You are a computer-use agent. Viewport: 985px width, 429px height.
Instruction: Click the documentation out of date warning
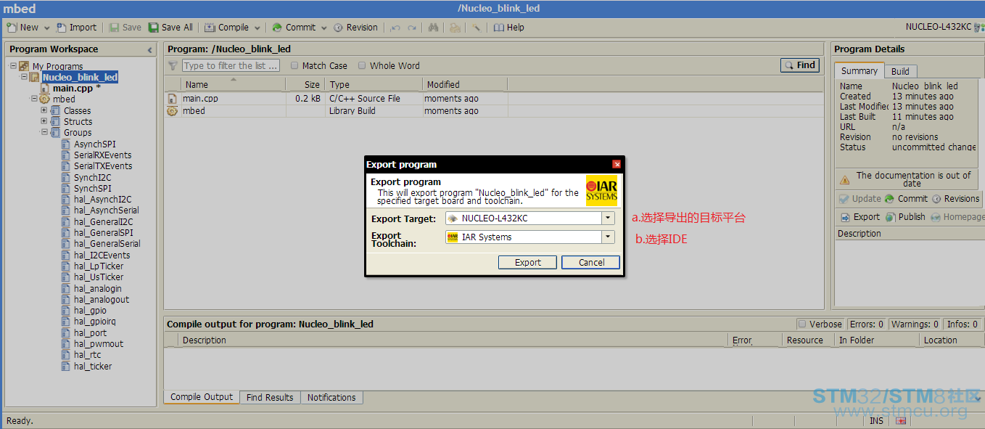[907, 179]
